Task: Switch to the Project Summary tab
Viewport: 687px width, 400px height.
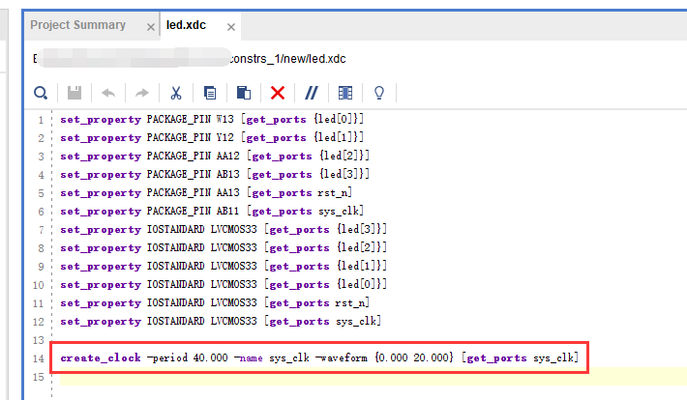Action: tap(78, 25)
